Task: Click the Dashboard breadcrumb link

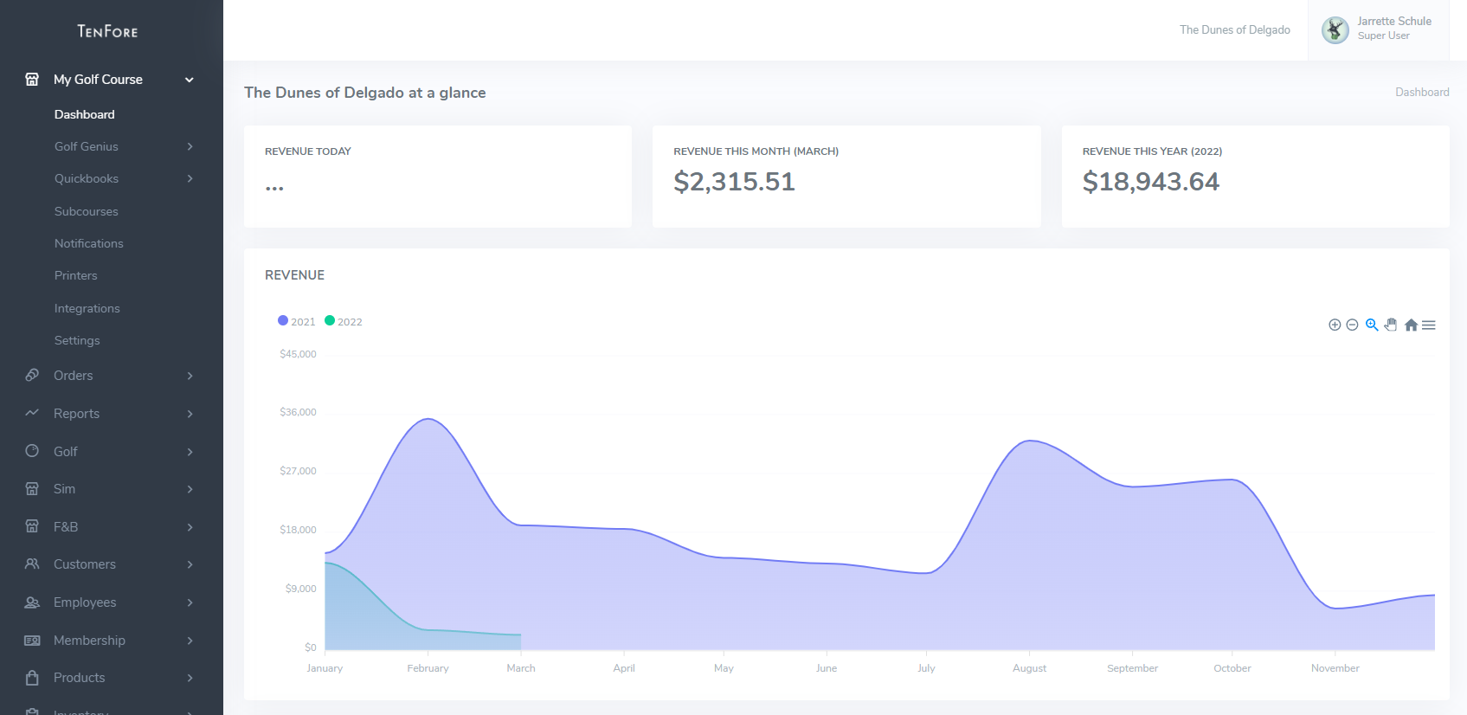Action: pyautogui.click(x=1421, y=93)
